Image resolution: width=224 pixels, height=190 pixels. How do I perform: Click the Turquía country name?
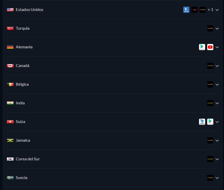(x=22, y=28)
